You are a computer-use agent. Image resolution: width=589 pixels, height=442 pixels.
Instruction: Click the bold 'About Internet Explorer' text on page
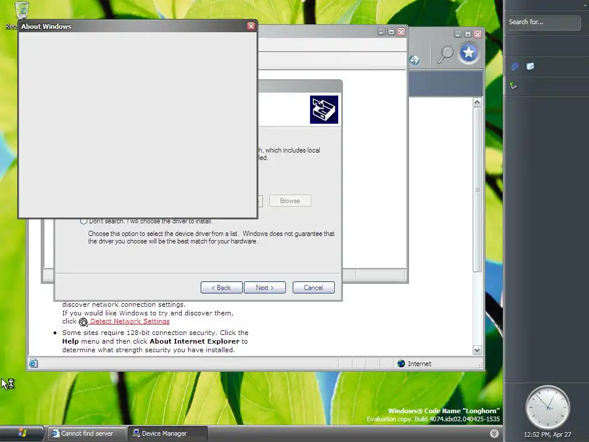[x=194, y=341]
